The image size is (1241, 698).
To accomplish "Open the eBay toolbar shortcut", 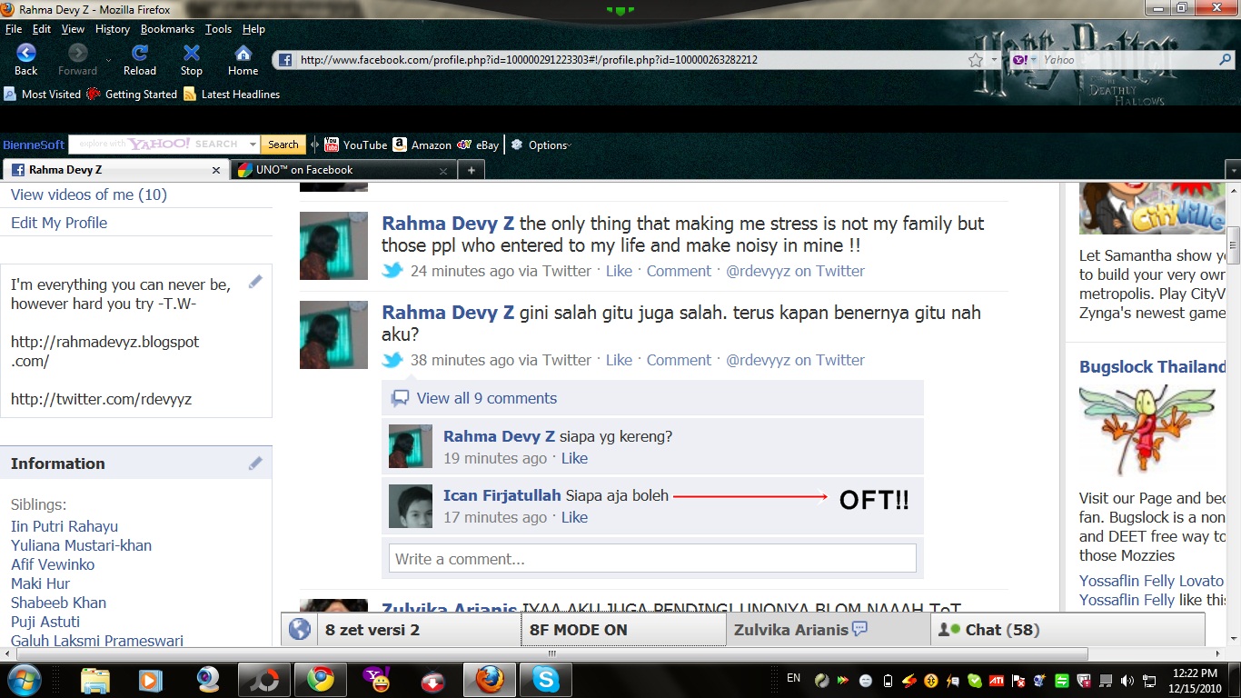I will tap(478, 145).
